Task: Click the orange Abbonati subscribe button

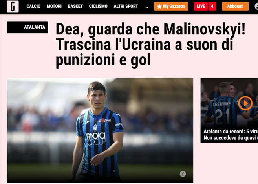Action: 235,6
